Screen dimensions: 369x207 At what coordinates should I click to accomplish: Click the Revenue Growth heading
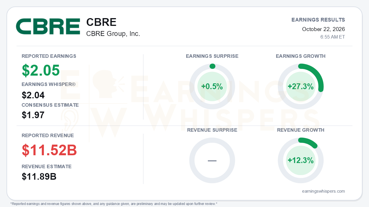(x=301, y=130)
